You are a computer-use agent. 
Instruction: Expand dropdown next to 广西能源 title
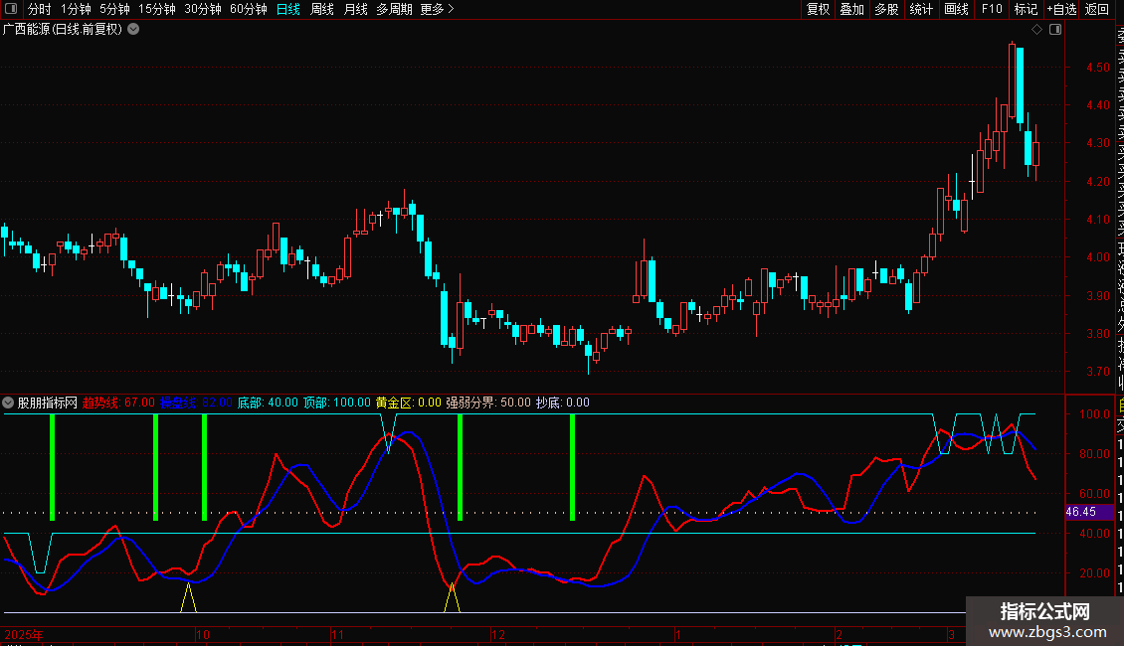pyautogui.click(x=133, y=30)
